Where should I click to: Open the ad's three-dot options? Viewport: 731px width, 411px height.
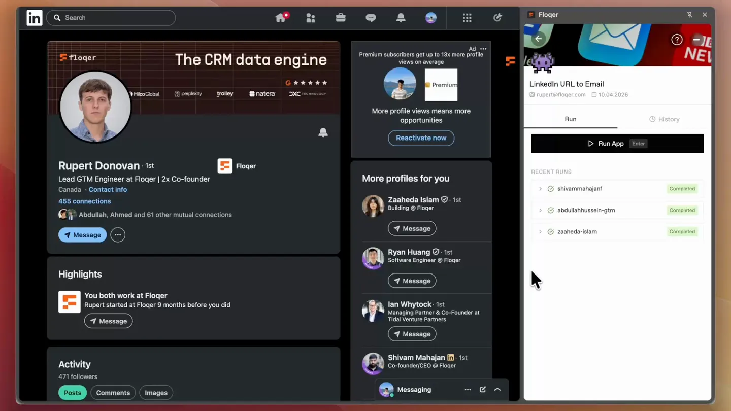[x=483, y=49]
